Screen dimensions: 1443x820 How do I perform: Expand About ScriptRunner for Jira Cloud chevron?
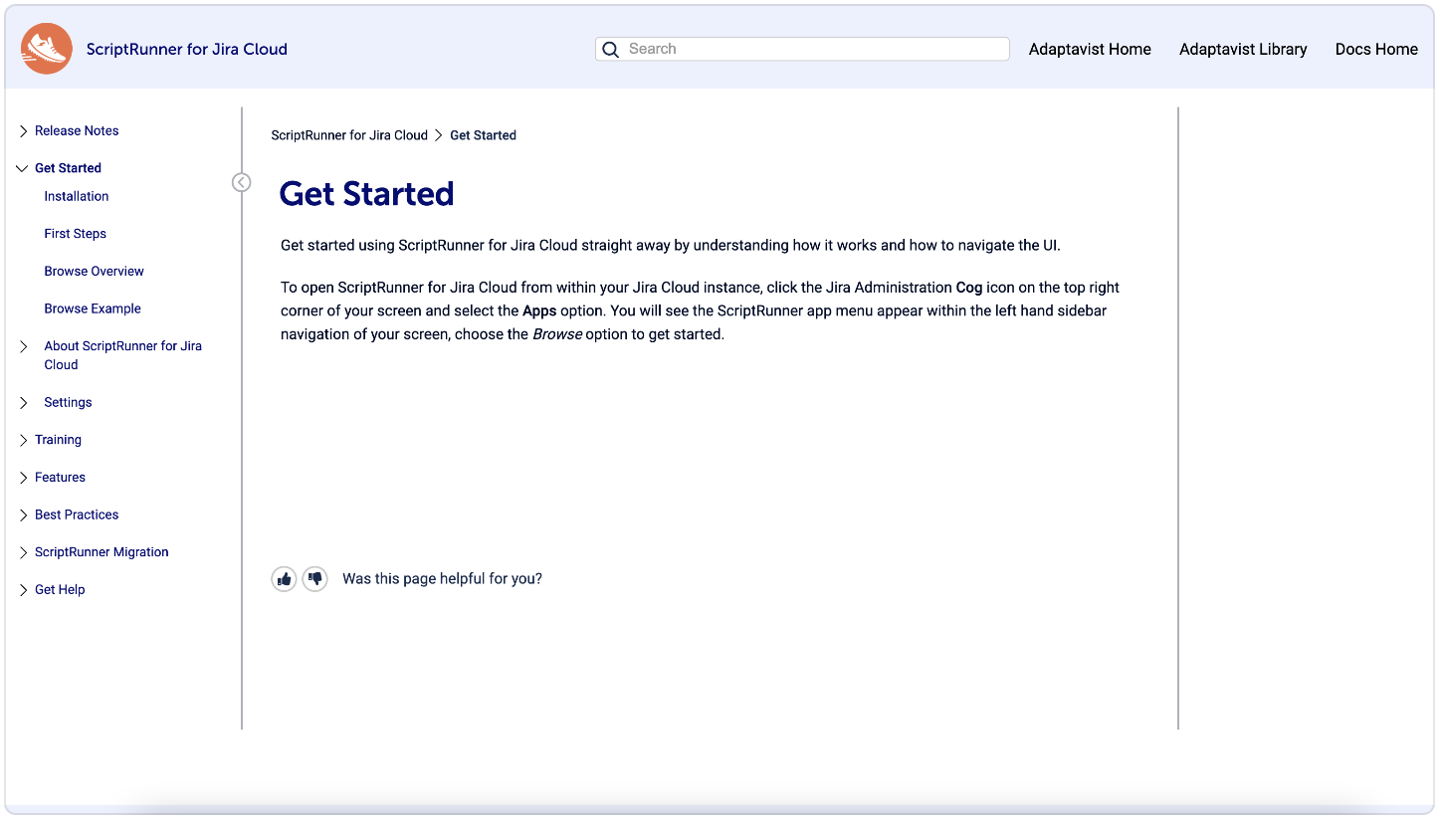pos(24,346)
